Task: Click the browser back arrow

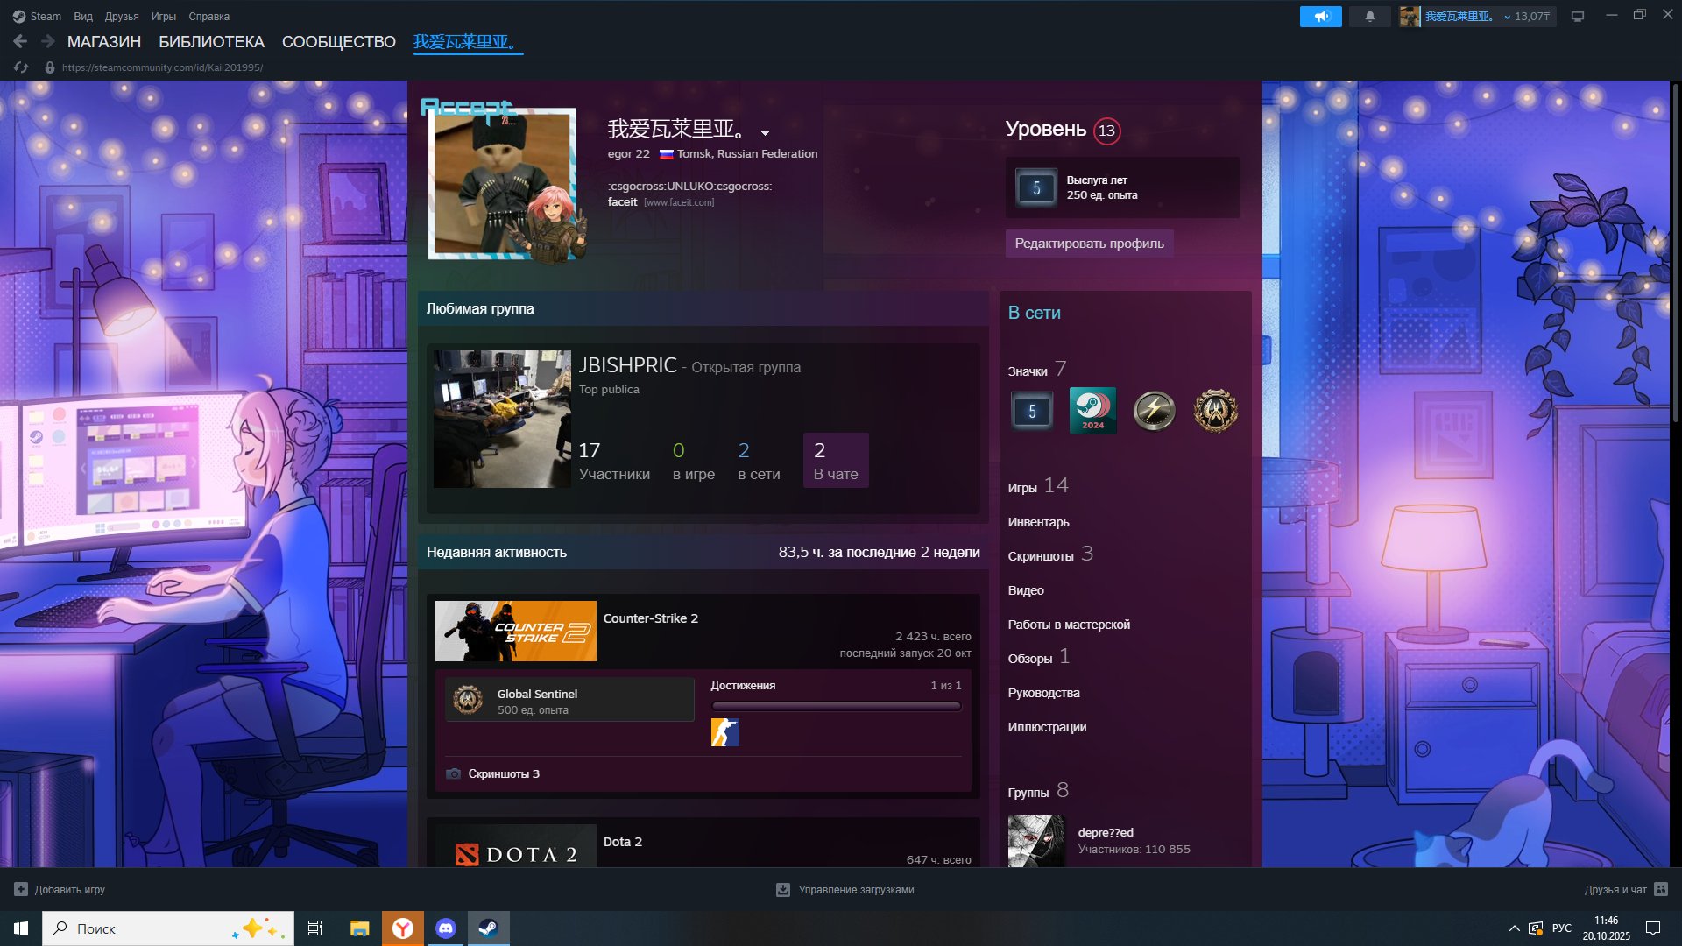Action: pos(20,41)
